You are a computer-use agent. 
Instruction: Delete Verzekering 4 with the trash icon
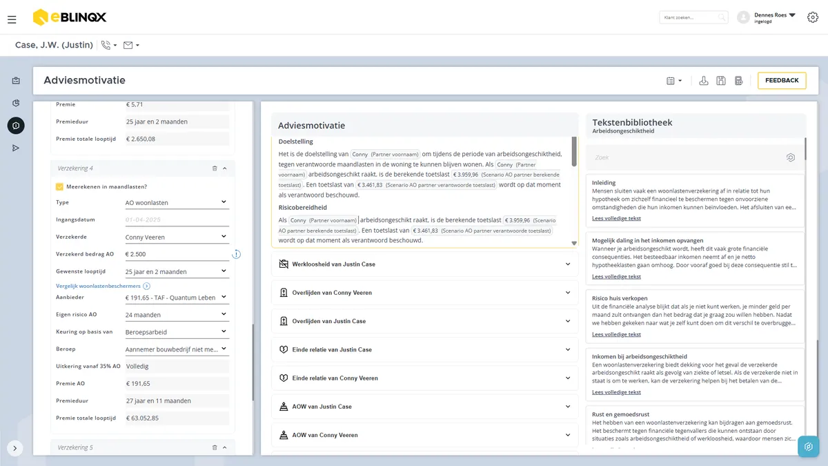coord(215,168)
